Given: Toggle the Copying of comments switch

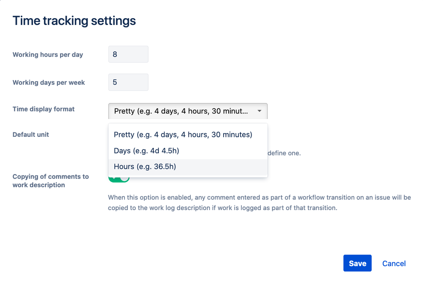Looking at the screenshot, I should 119,179.
